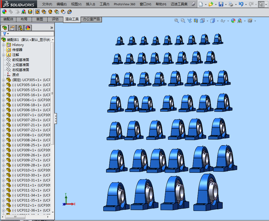Expand the History tree node

(x=3, y=45)
